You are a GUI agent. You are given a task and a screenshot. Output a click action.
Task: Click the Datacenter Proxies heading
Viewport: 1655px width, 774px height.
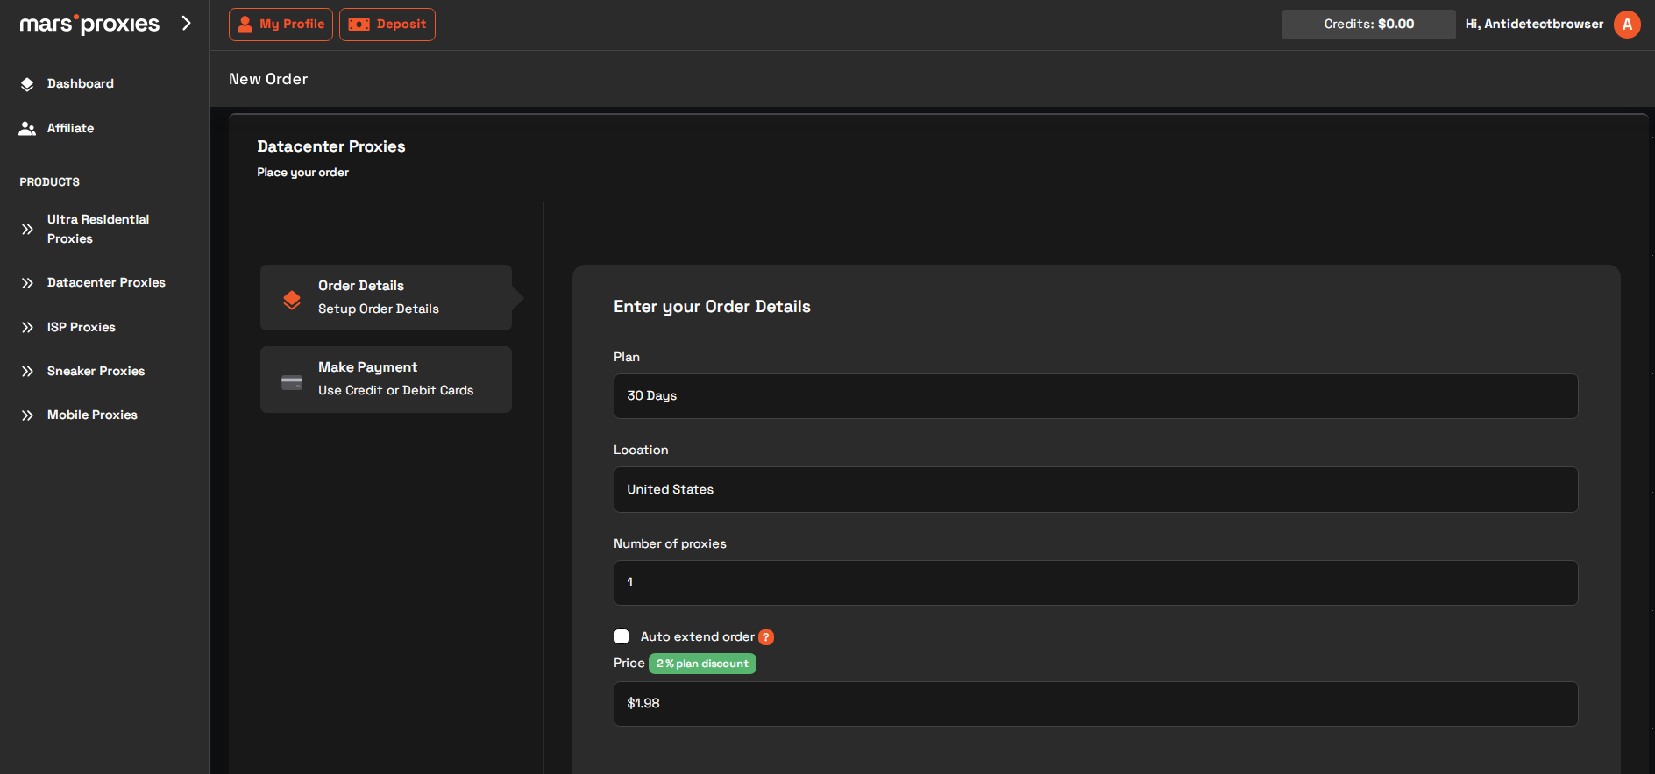pyautogui.click(x=331, y=146)
